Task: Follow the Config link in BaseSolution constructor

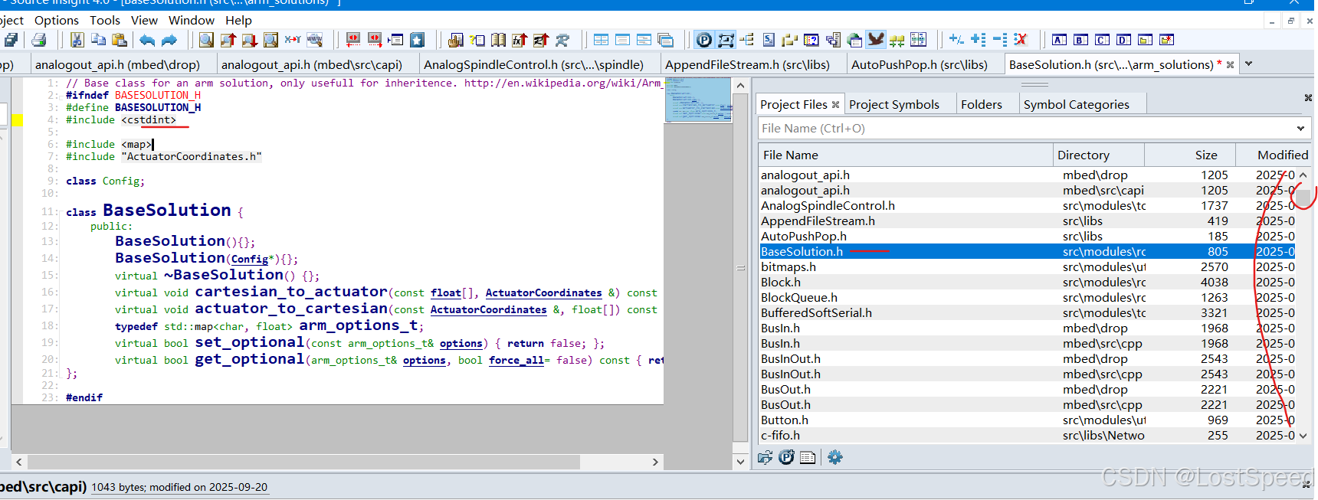Action: click(x=250, y=259)
